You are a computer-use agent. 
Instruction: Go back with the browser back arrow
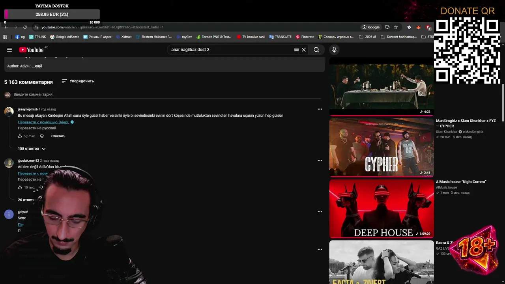[x=6, y=27]
